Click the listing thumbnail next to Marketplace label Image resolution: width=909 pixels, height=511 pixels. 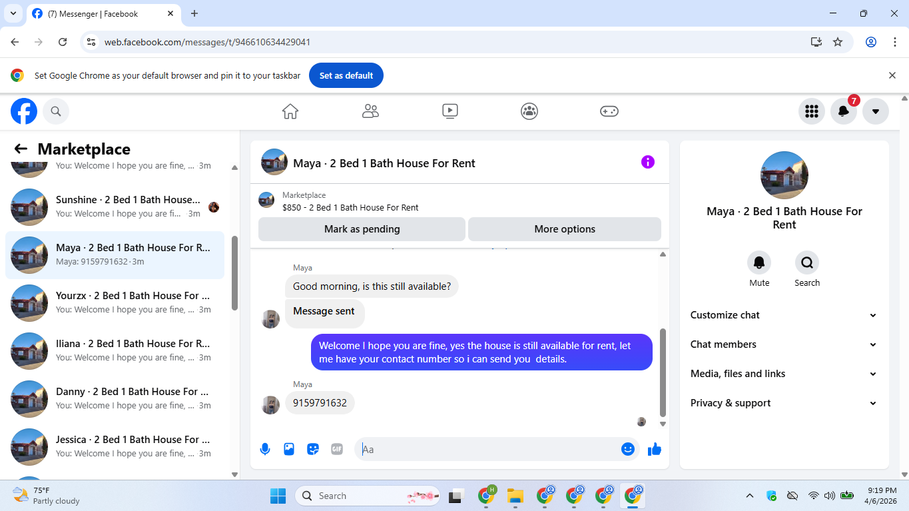click(266, 201)
